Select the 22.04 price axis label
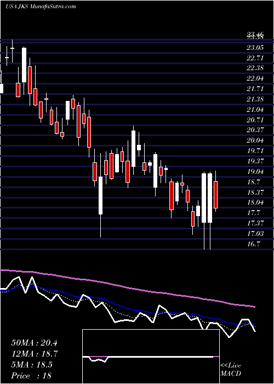The height and width of the screenshot is (384, 274). (x=255, y=78)
